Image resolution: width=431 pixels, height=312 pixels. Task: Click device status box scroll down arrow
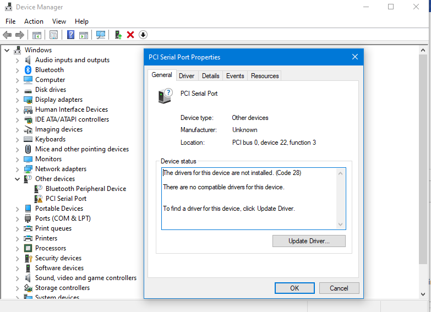[340, 225]
